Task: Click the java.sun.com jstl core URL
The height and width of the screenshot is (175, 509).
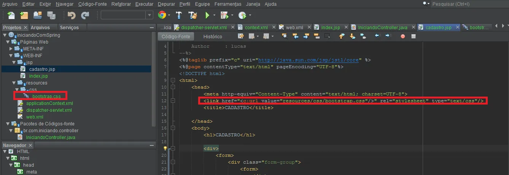Action: coord(309,60)
